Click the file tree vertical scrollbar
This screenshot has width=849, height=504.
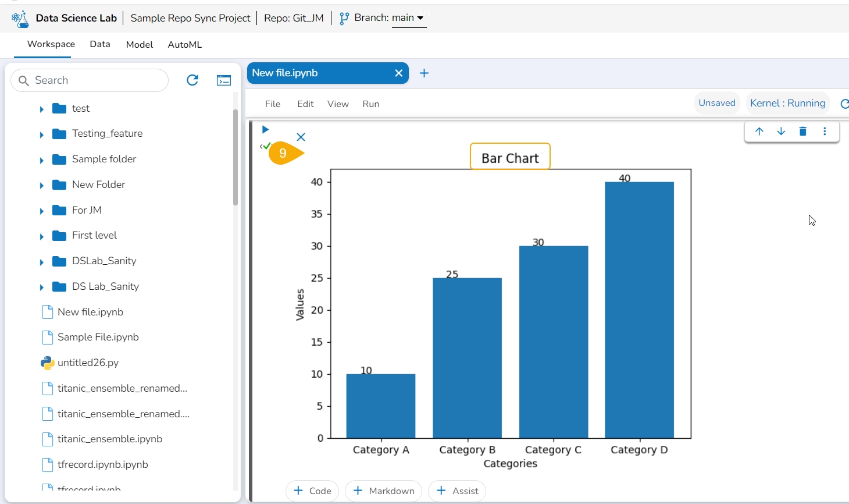coord(236,157)
